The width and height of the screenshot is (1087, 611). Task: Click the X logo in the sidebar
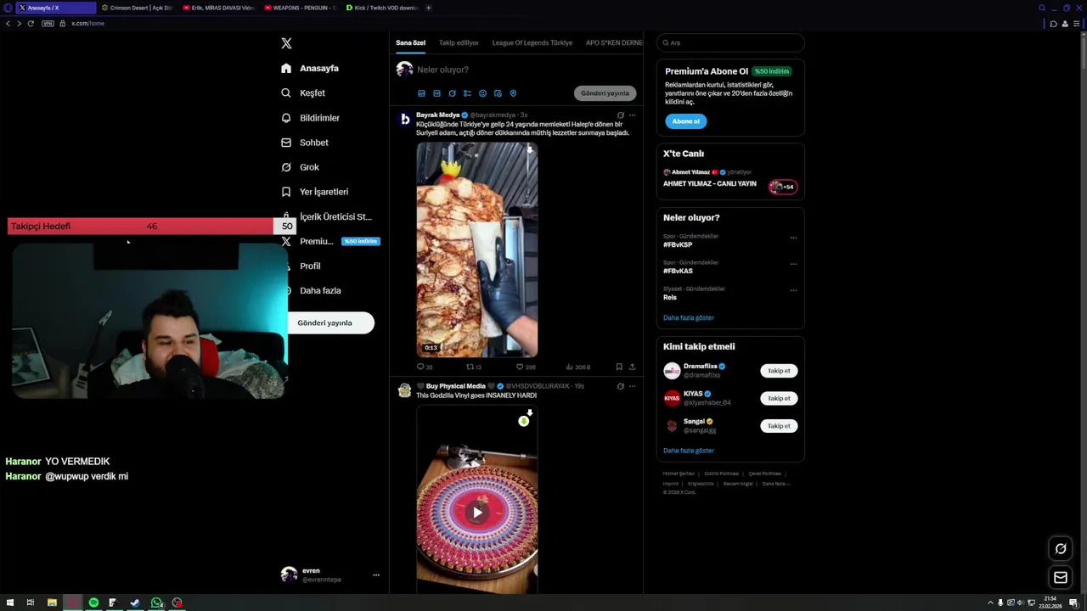tap(286, 43)
